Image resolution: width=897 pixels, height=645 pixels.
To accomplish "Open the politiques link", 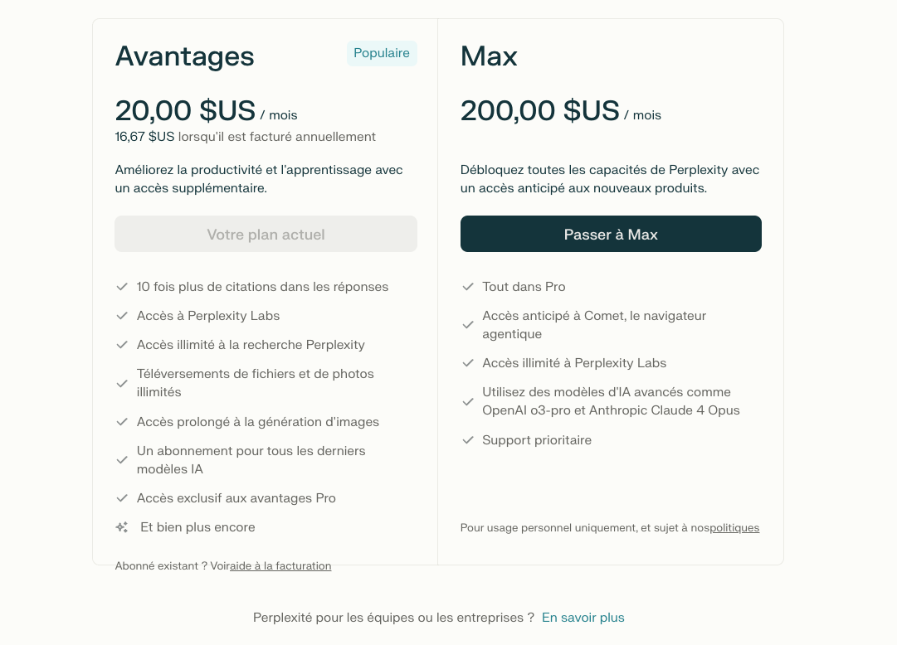I will pyautogui.click(x=734, y=528).
